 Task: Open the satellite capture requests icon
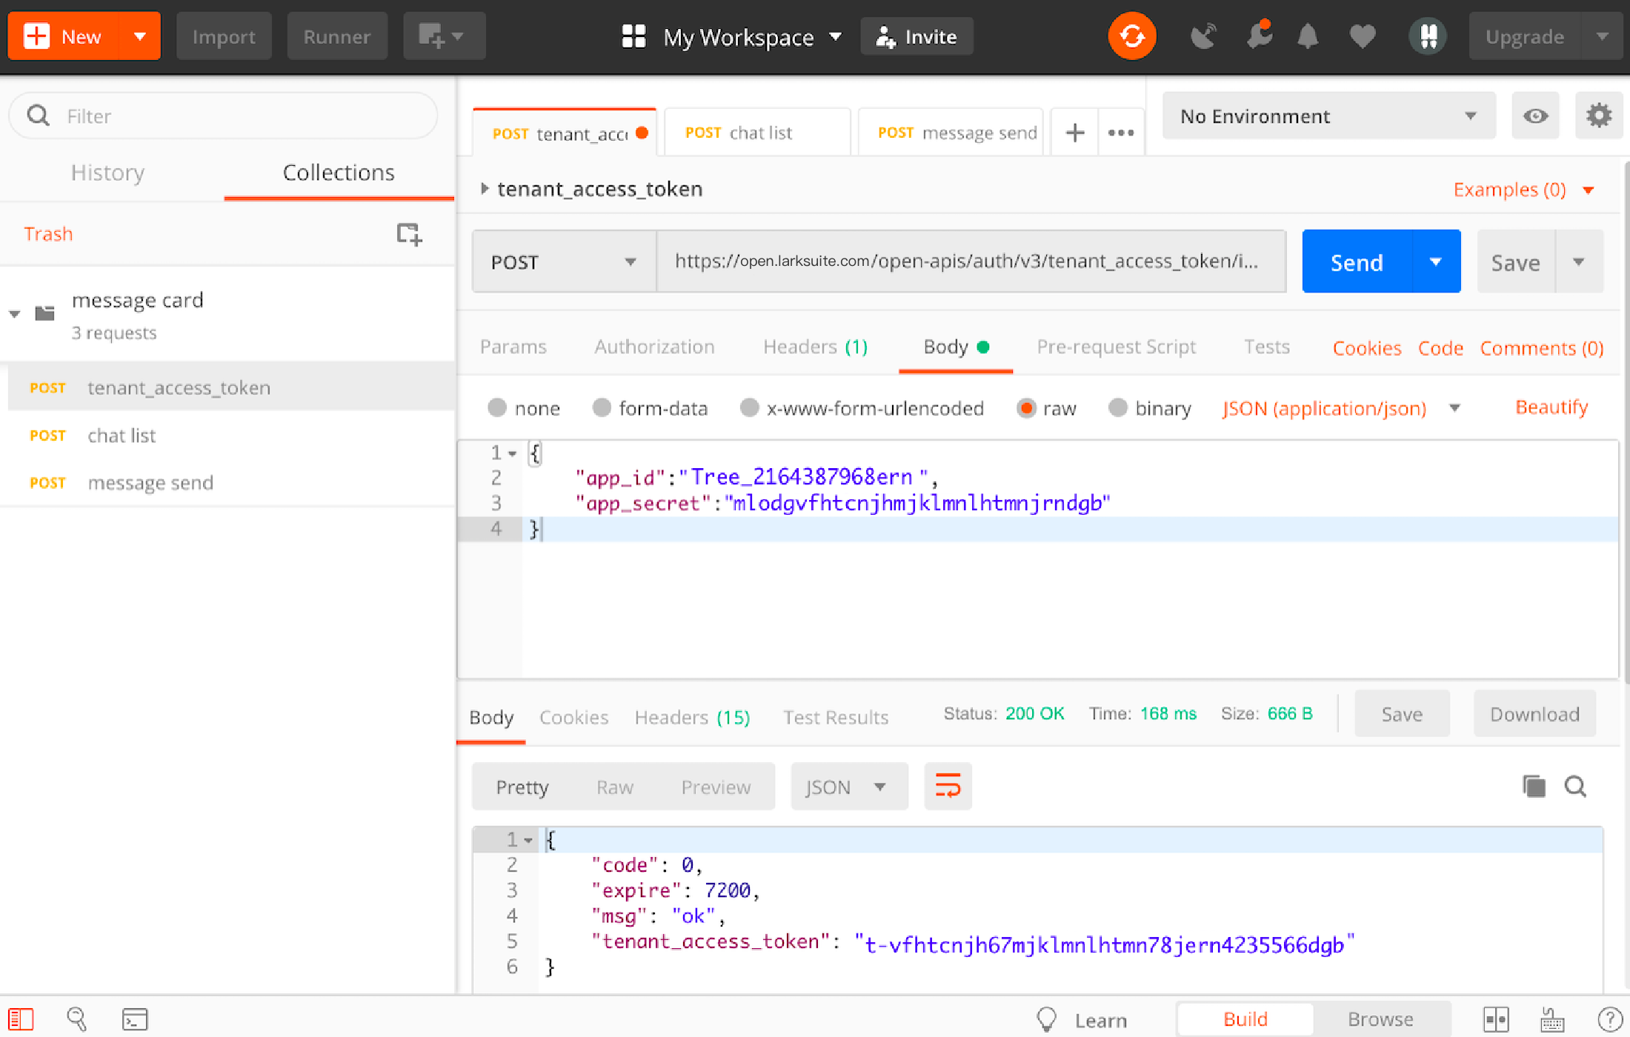coord(1202,36)
